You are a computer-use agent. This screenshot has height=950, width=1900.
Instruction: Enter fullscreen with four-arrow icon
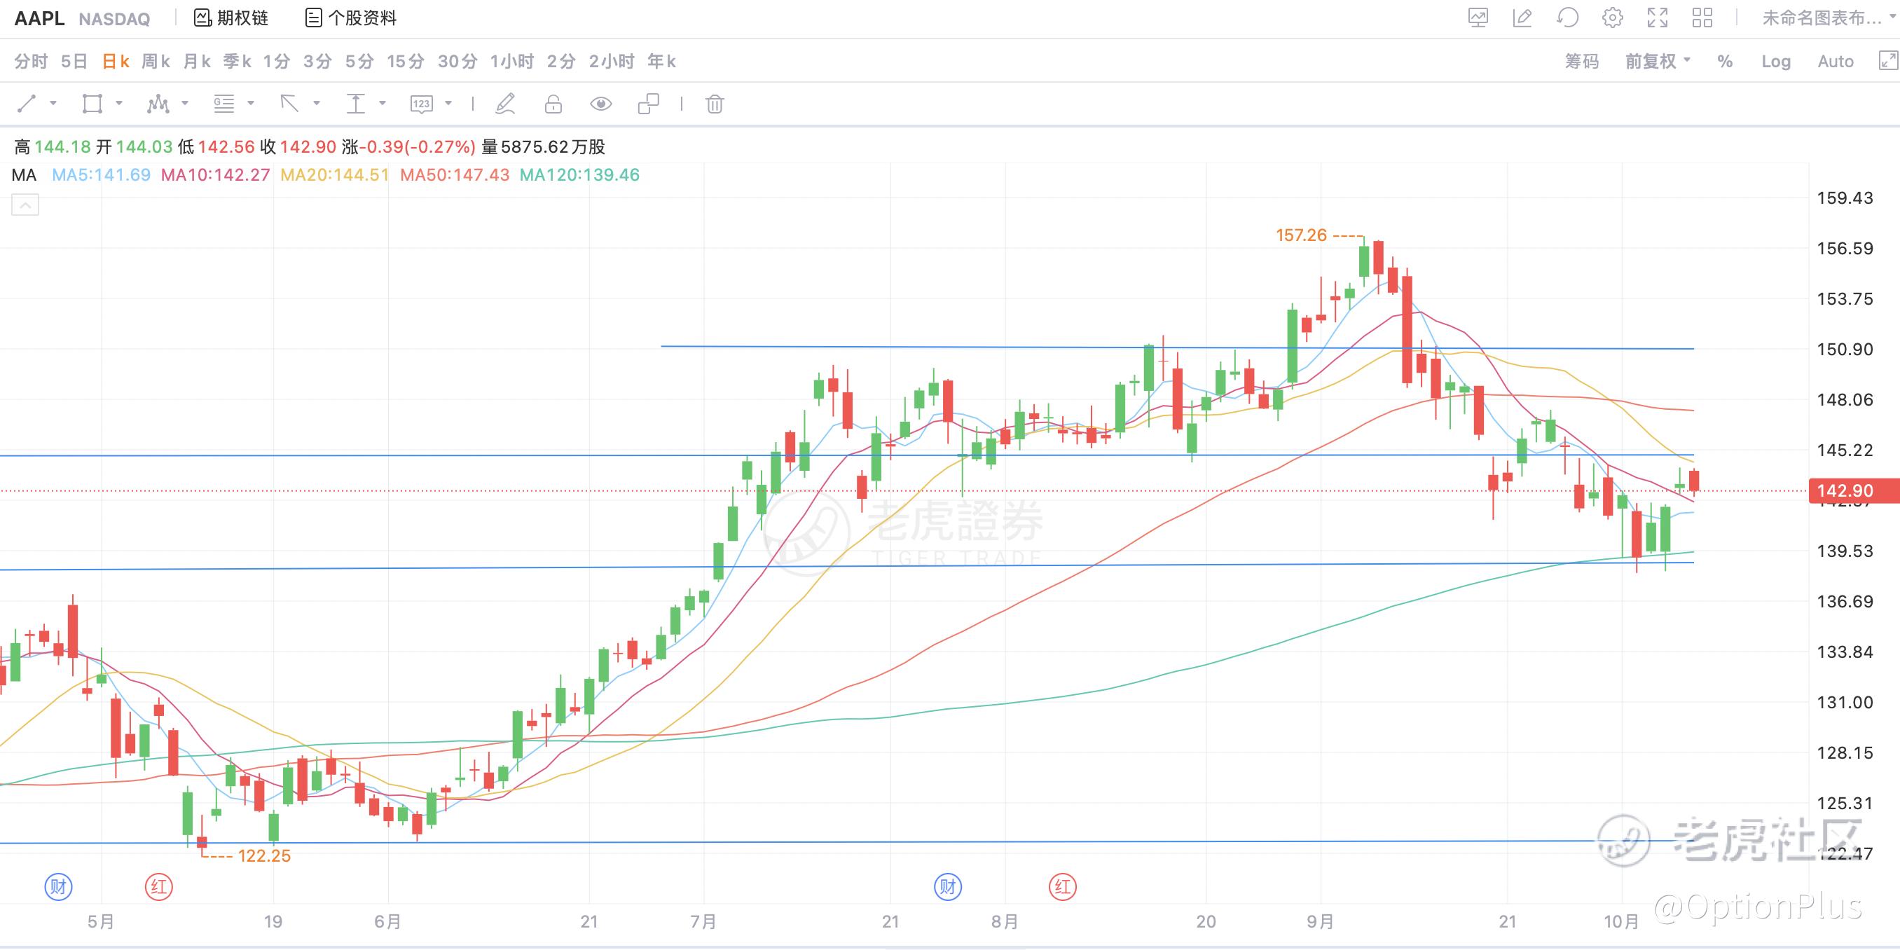[1658, 18]
